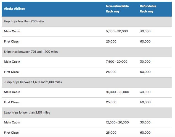Viewport: 175px width, 137px height.
Task: Click 25,000 in Jump First Class row
Action: pos(111,102)
